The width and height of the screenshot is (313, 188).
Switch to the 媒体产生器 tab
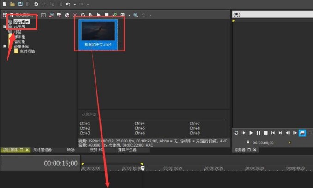[x=127, y=150]
